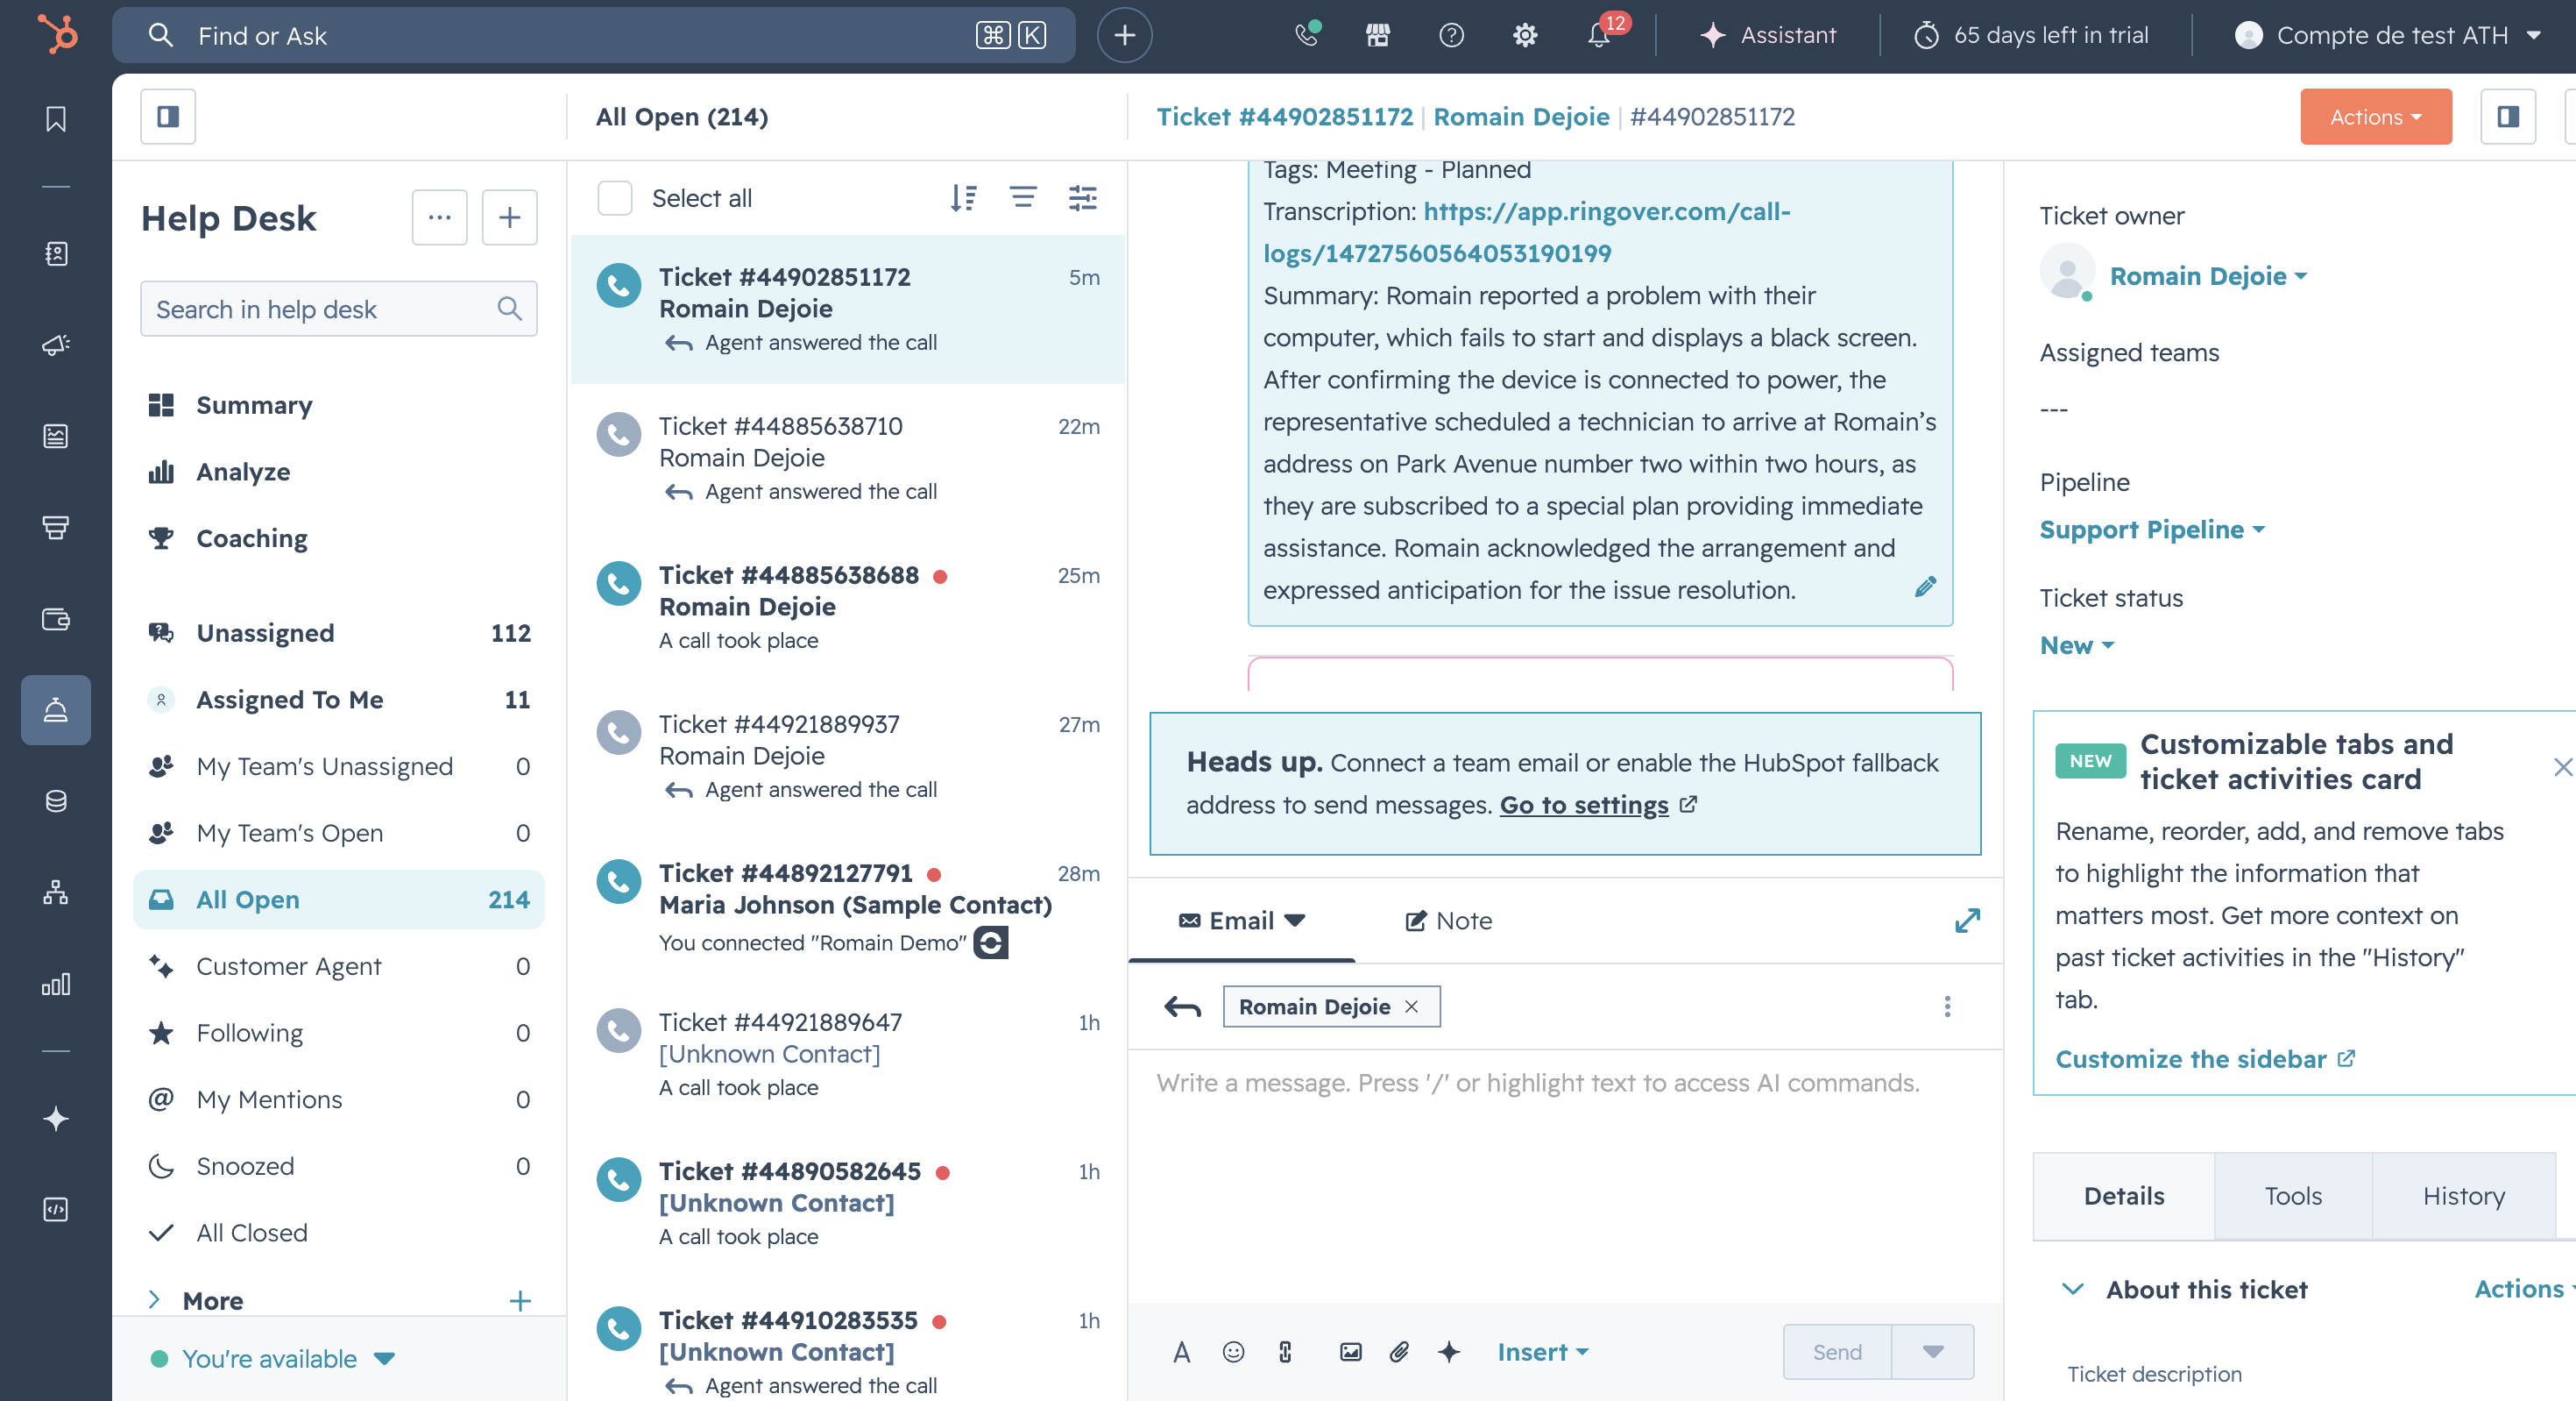
Task: Open the Go to settings link
Action: tap(1584, 805)
